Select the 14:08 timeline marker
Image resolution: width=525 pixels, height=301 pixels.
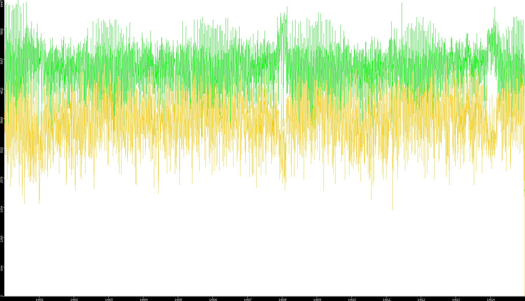coord(282,299)
